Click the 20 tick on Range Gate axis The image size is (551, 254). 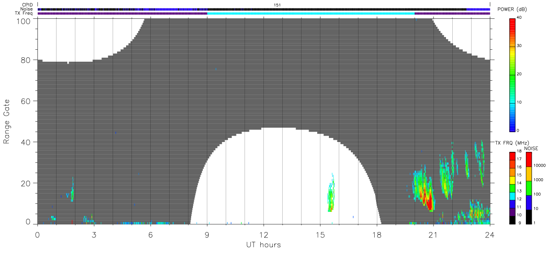click(x=26, y=183)
